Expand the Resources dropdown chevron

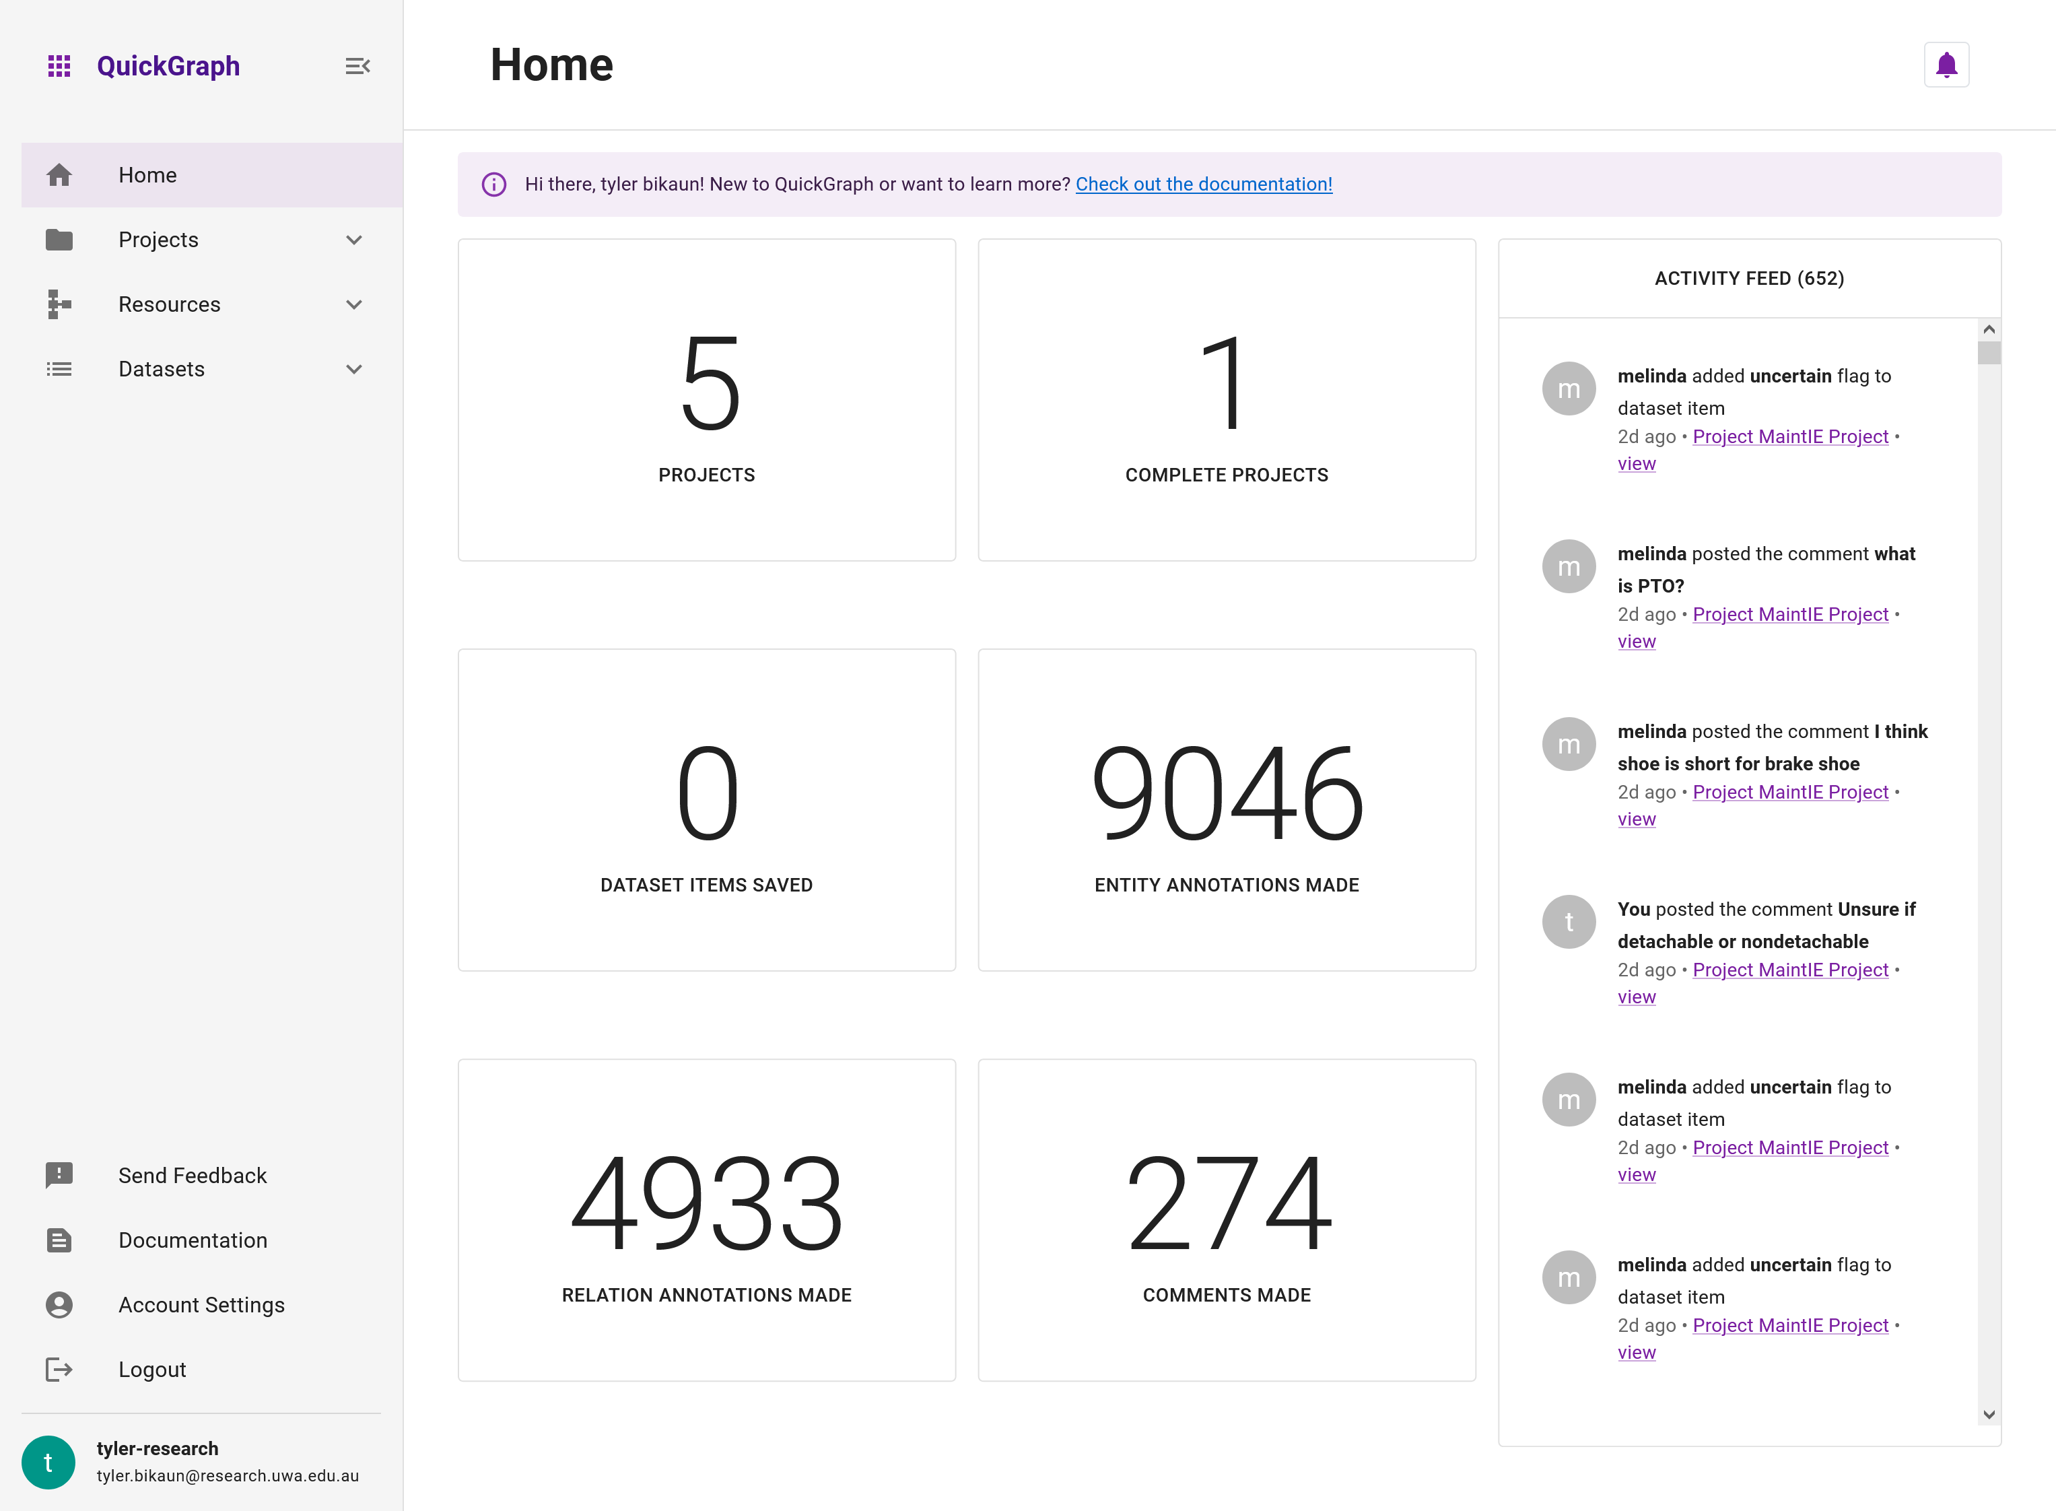353,304
